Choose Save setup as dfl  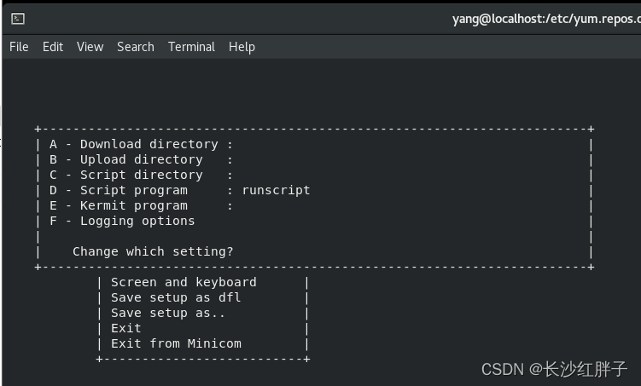pos(176,297)
